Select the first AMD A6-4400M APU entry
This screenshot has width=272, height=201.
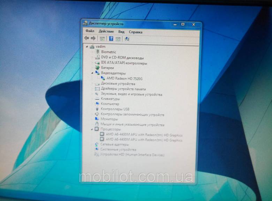coord(144,135)
